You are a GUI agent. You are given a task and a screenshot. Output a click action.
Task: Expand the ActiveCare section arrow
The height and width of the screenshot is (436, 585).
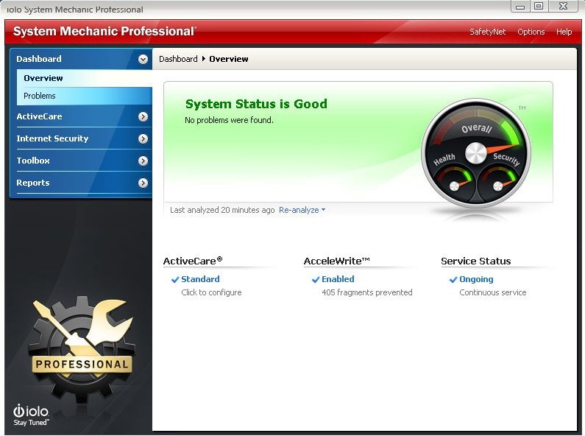143,116
